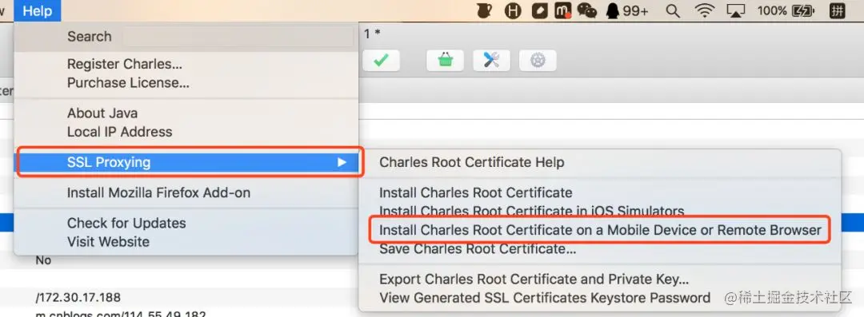Select Check for Updates
The width and height of the screenshot is (864, 317).
click(126, 223)
